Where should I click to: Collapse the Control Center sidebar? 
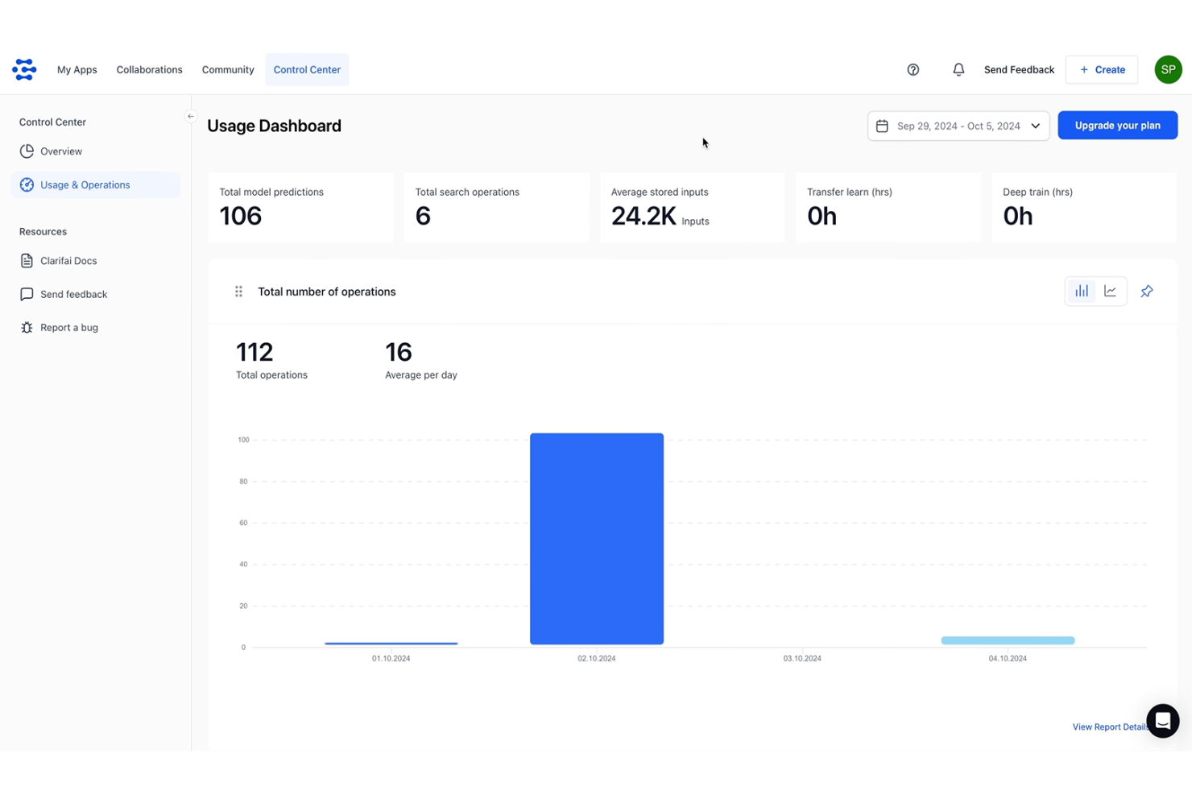(190, 116)
